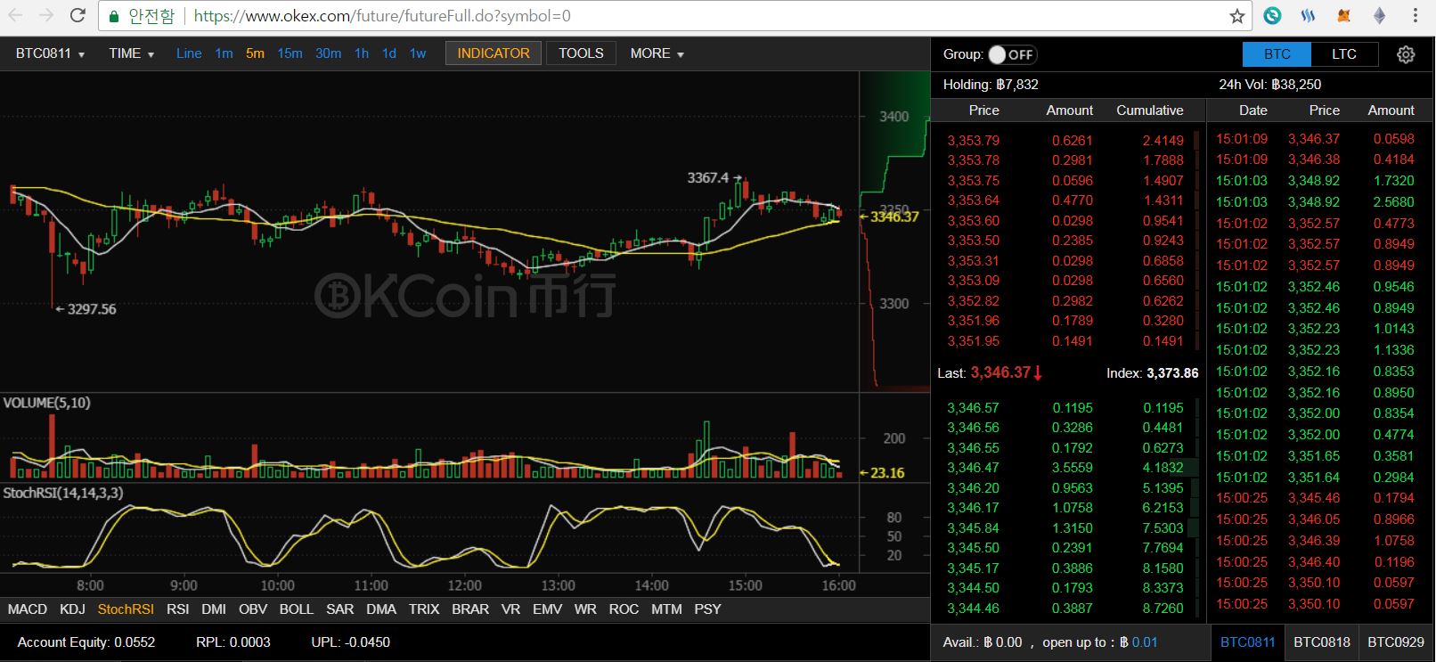Click the browser address bar URL
Screen dimensions: 1436x662
tap(382, 16)
